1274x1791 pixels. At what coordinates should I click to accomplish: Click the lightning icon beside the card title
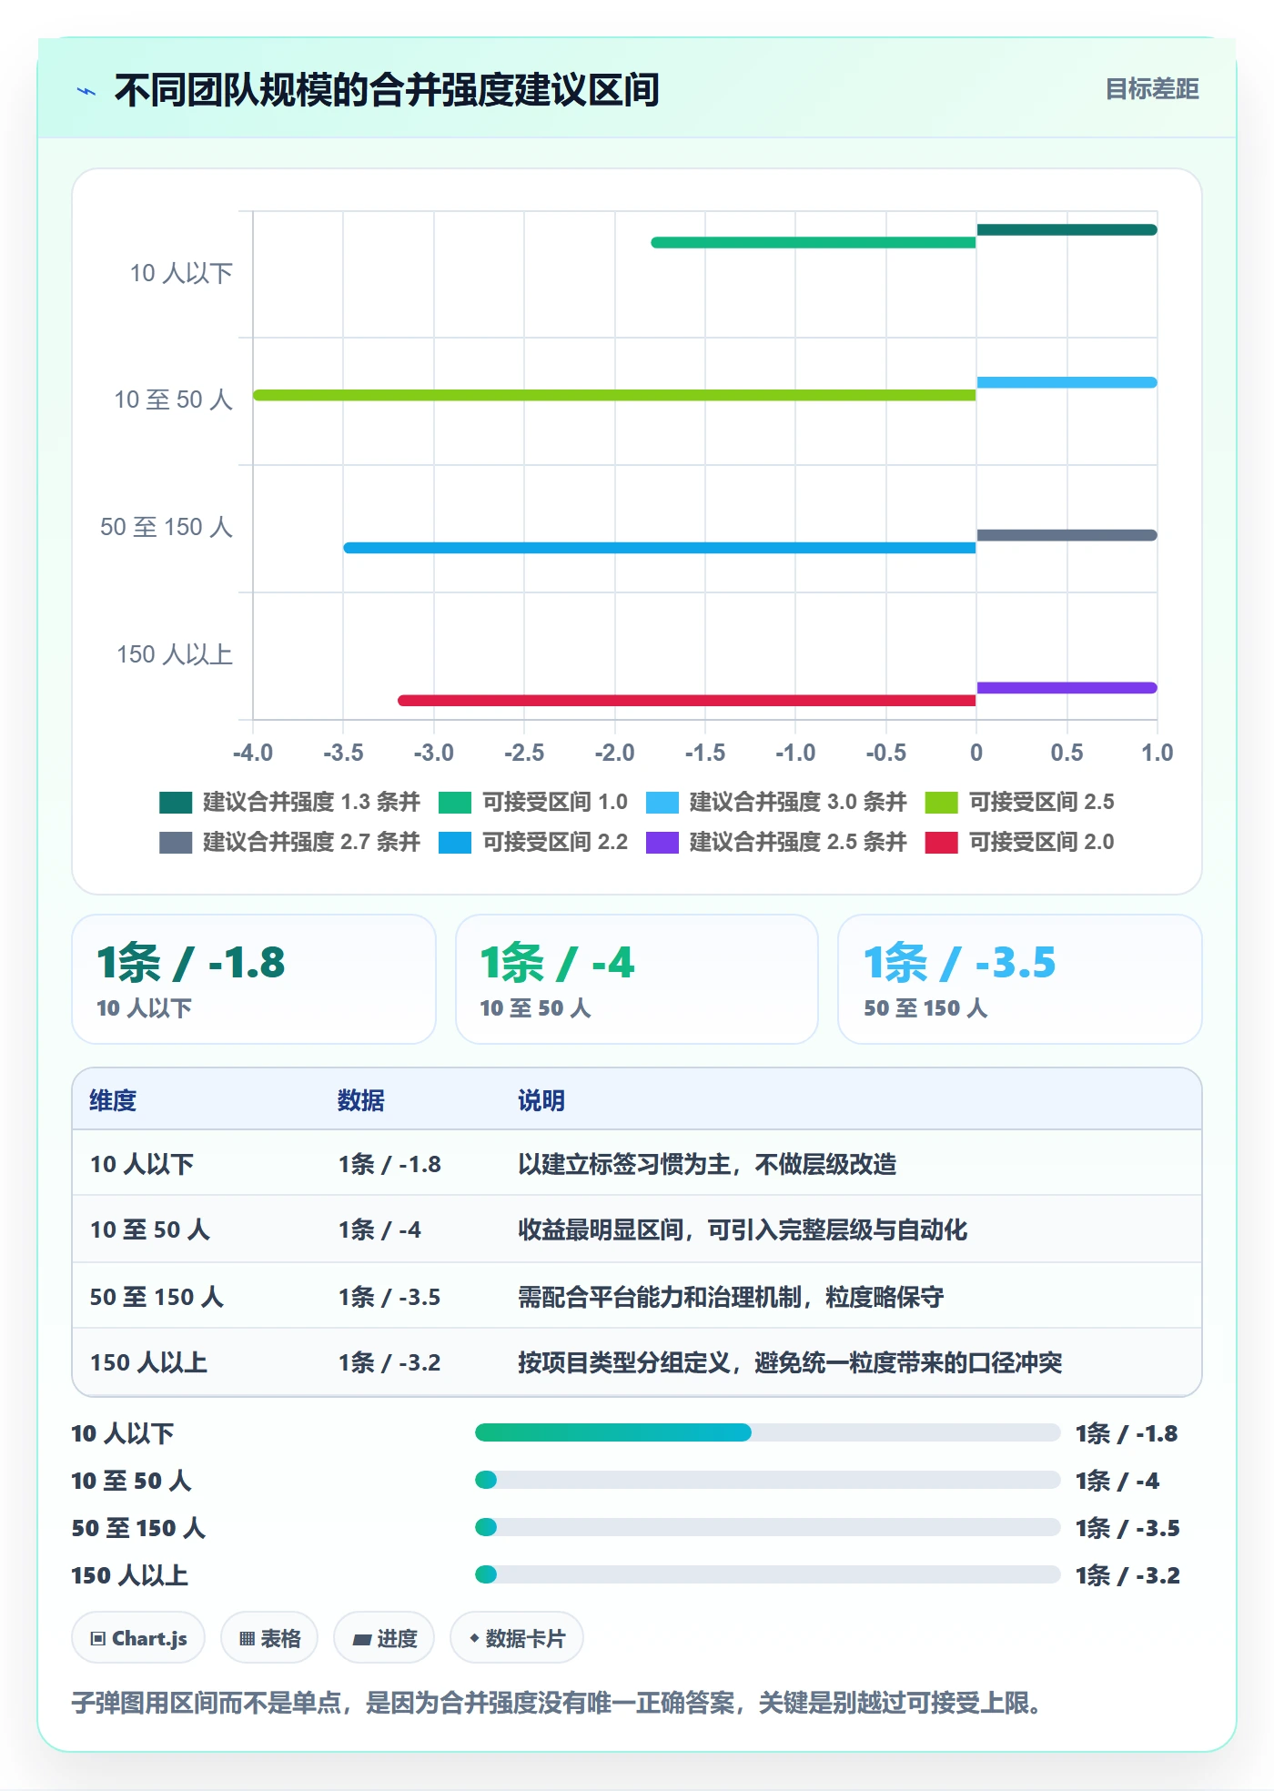click(x=86, y=91)
